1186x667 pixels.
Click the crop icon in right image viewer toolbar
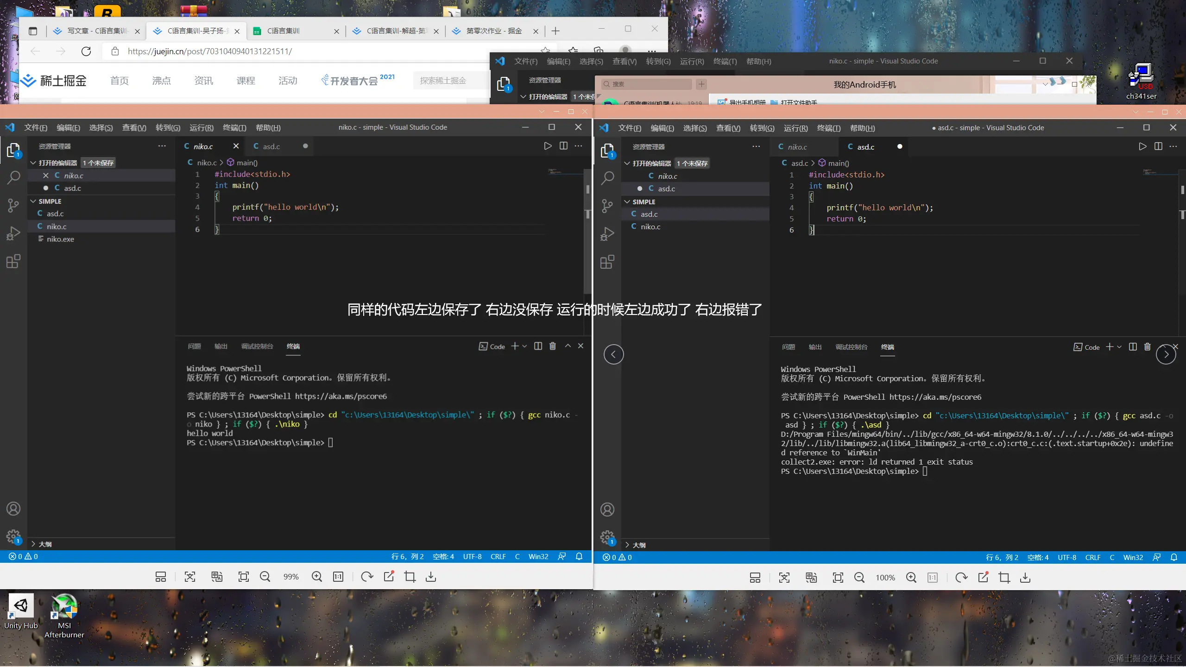click(1004, 578)
